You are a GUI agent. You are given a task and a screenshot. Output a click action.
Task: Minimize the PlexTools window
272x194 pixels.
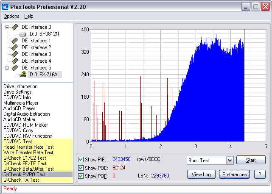coord(245,7)
